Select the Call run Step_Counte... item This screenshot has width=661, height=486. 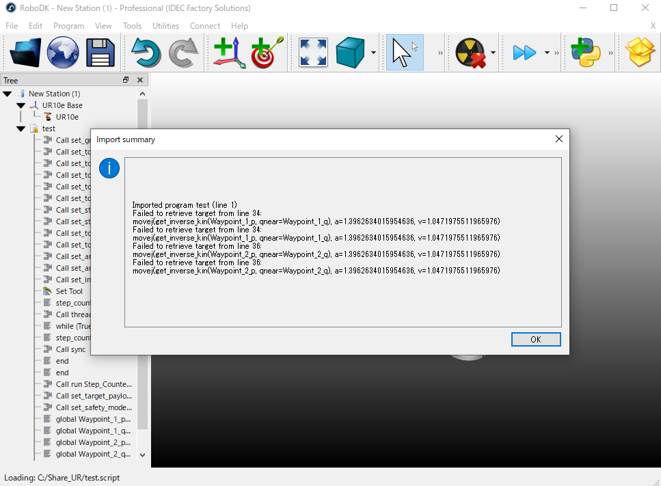pyautogui.click(x=94, y=384)
